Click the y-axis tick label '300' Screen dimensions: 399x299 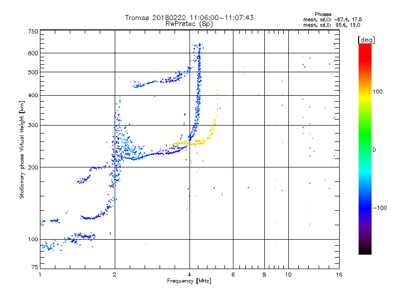[33, 125]
